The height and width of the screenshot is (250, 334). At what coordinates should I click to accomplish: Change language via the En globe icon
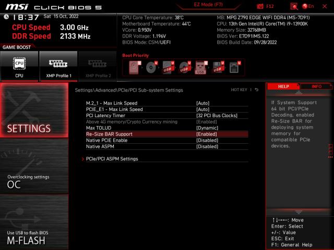click(x=308, y=6)
